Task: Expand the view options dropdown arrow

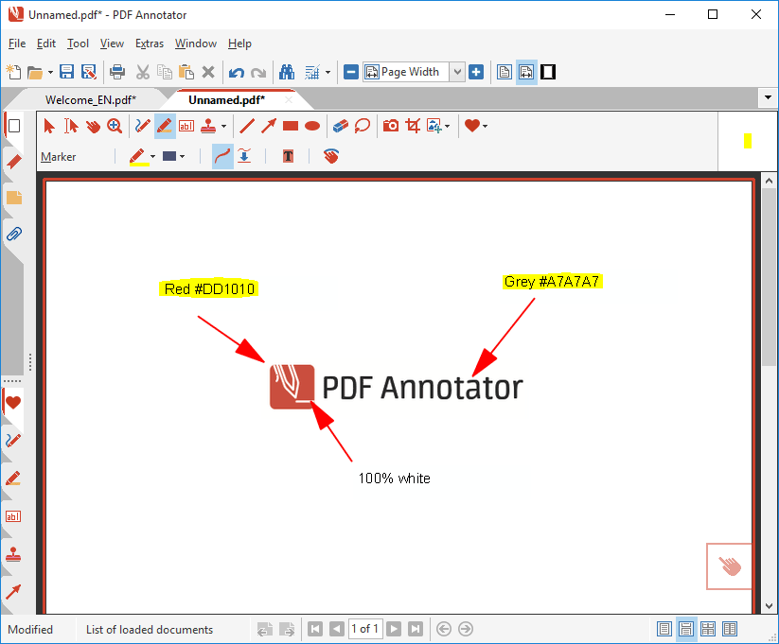Action: point(328,73)
